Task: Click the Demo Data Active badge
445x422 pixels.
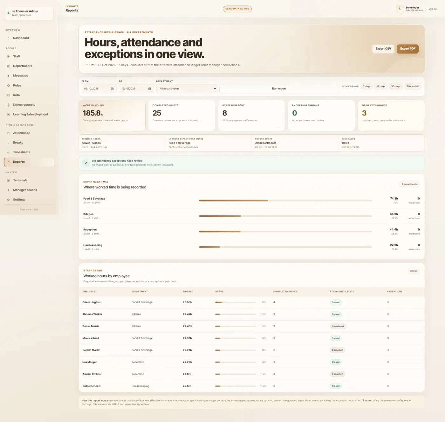Action: click(237, 9)
